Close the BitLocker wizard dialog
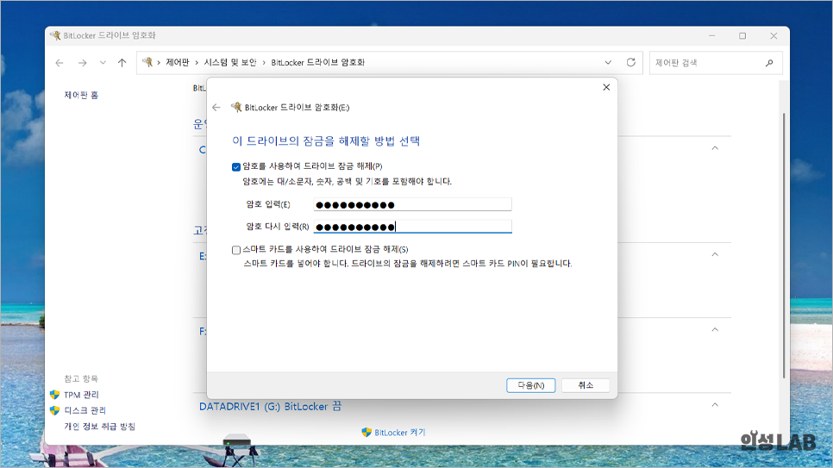Image resolution: width=833 pixels, height=468 pixels. click(x=606, y=87)
